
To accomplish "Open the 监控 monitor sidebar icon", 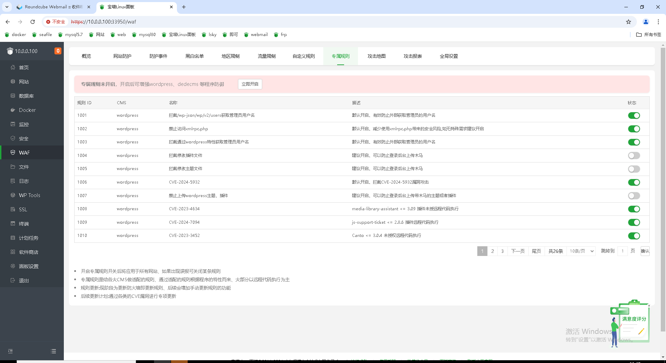I will (x=13, y=124).
